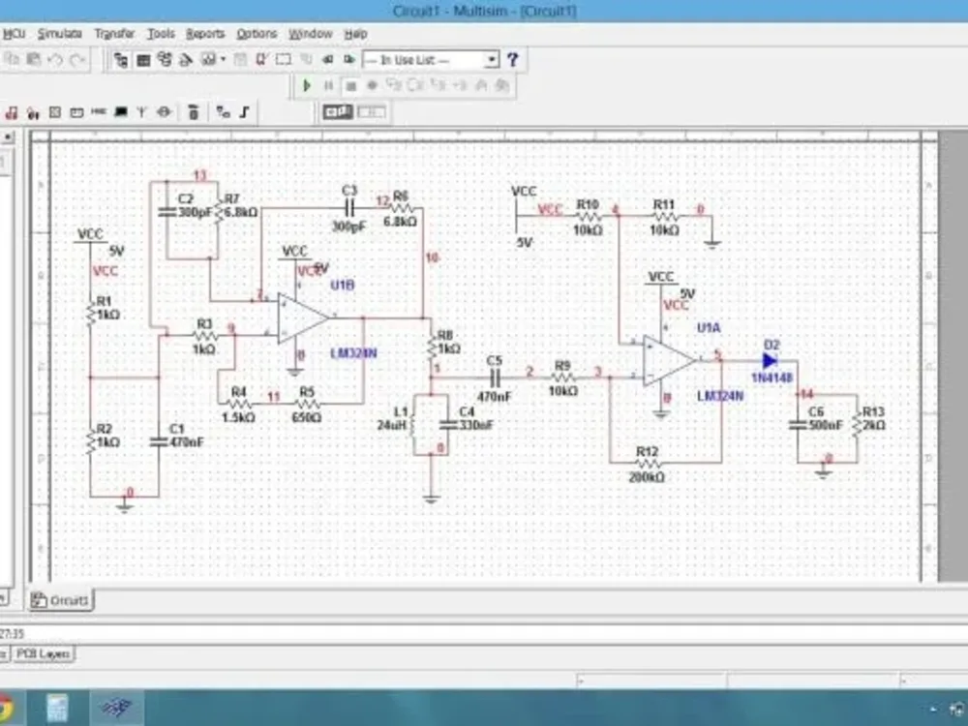Click the Paste clipboard icon
The image size is (968, 726).
(34, 59)
